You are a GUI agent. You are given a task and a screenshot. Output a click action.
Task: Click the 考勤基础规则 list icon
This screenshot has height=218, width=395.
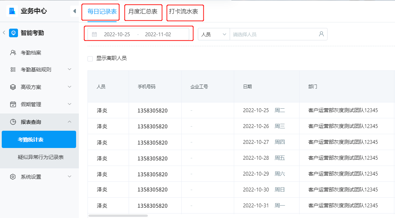pyautogui.click(x=13, y=70)
